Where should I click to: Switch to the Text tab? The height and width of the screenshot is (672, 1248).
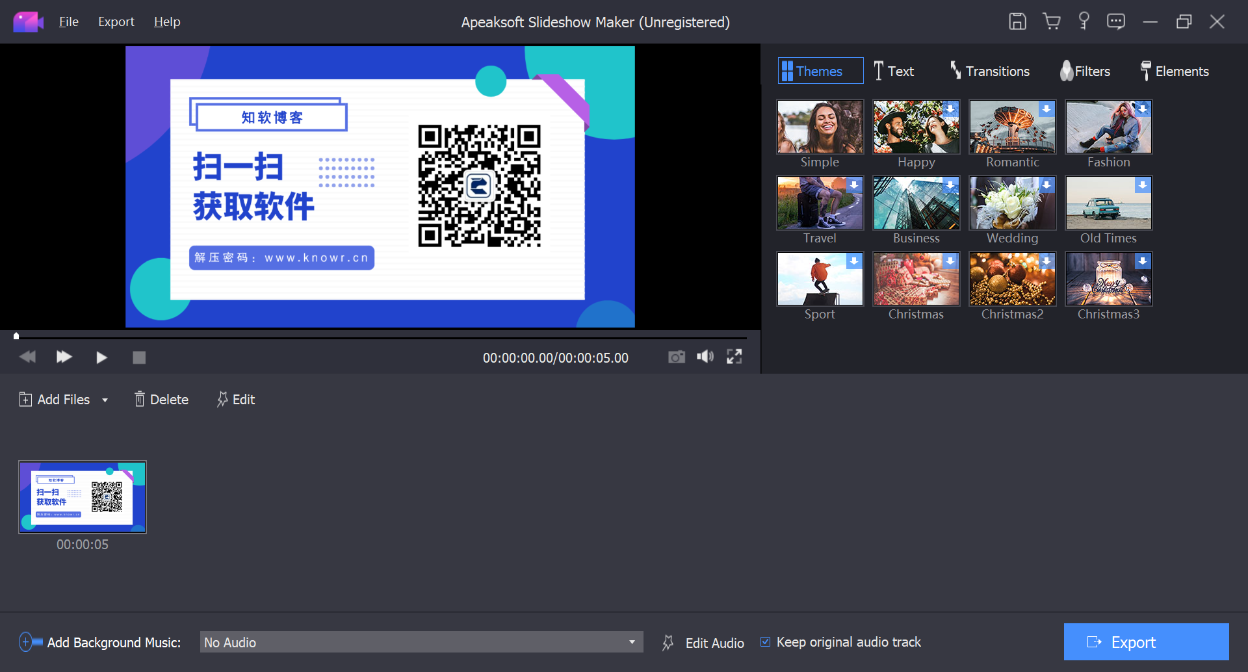[x=894, y=71]
